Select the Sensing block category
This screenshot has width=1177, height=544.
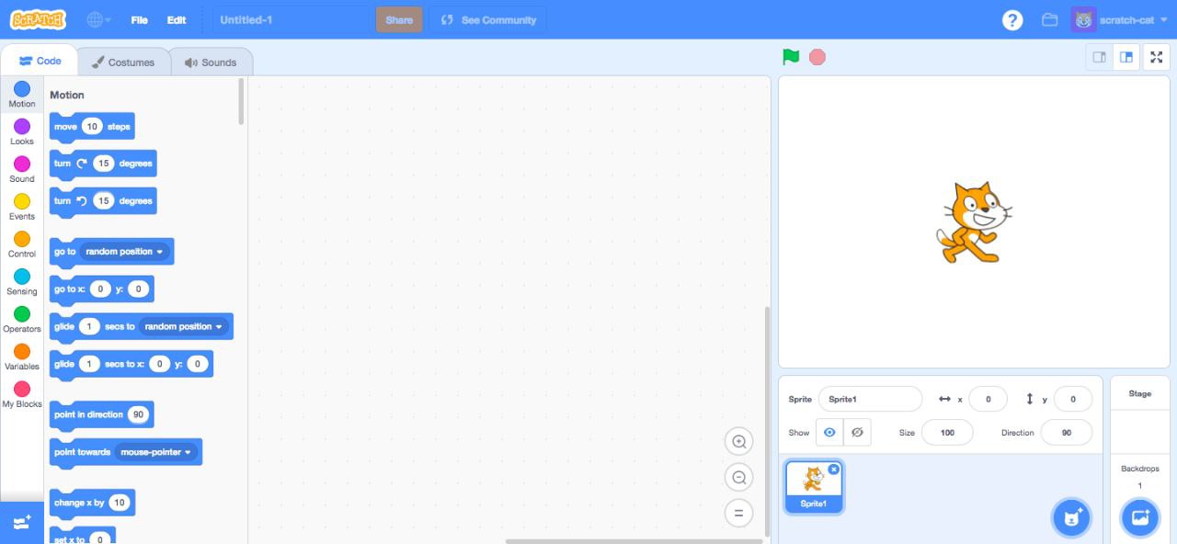pos(22,282)
